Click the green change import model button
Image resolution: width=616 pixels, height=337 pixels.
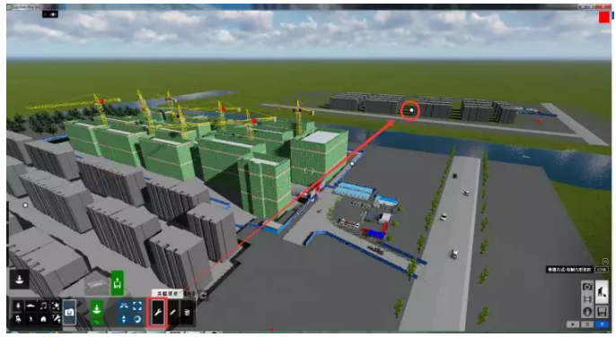coord(117,283)
